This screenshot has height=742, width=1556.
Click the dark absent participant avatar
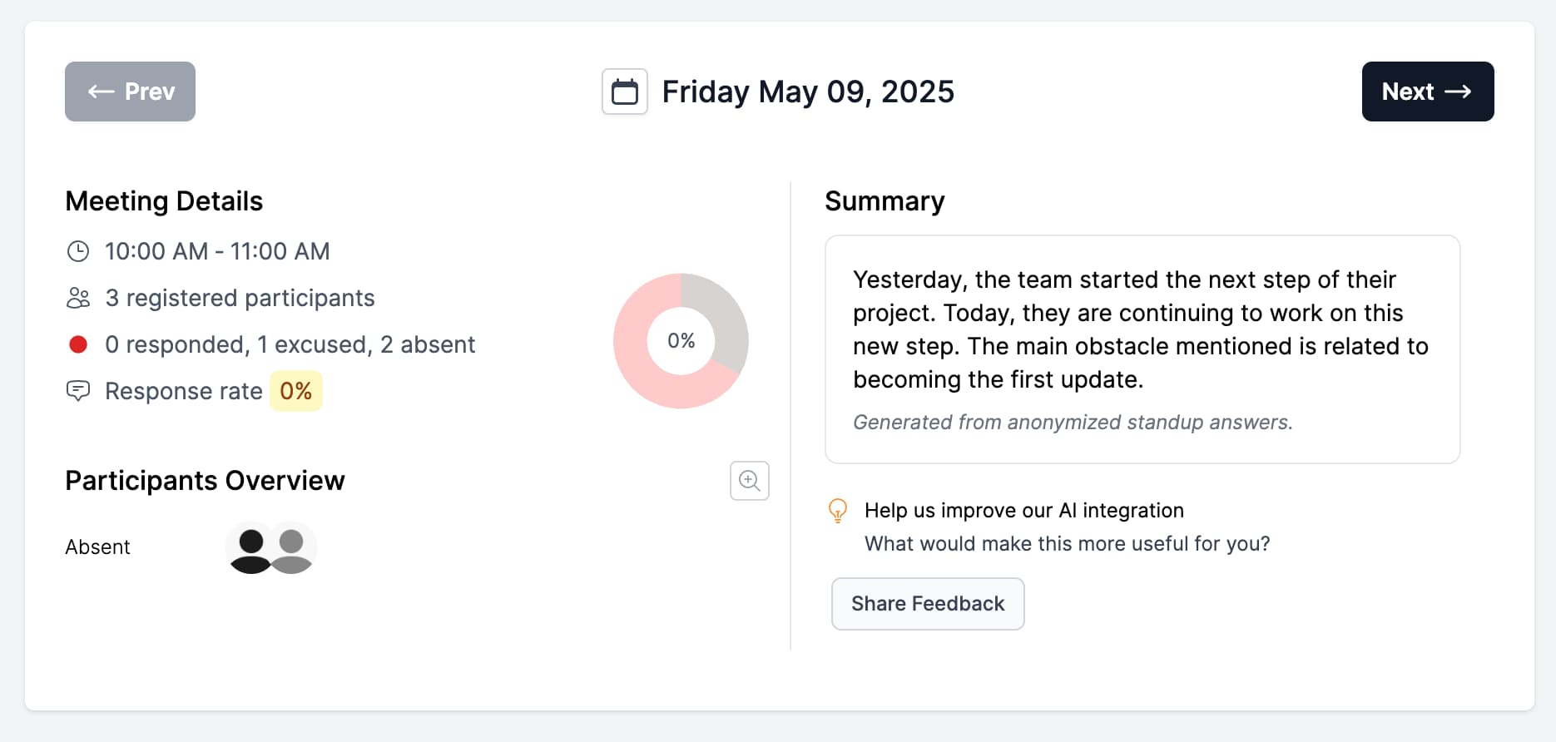click(250, 549)
